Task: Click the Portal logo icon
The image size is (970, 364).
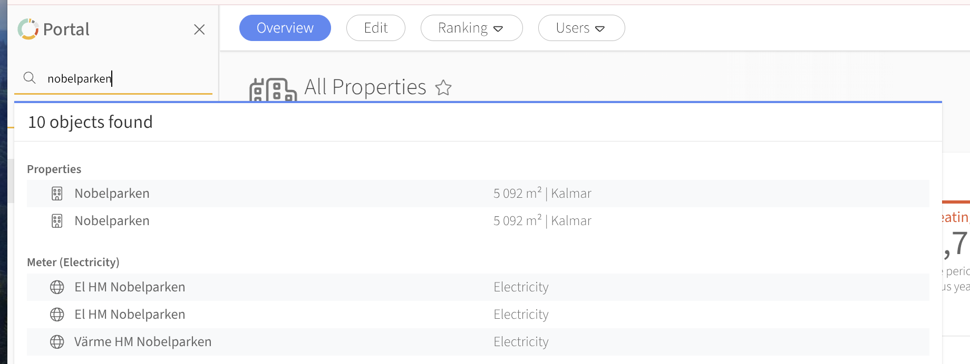Action: tap(28, 29)
